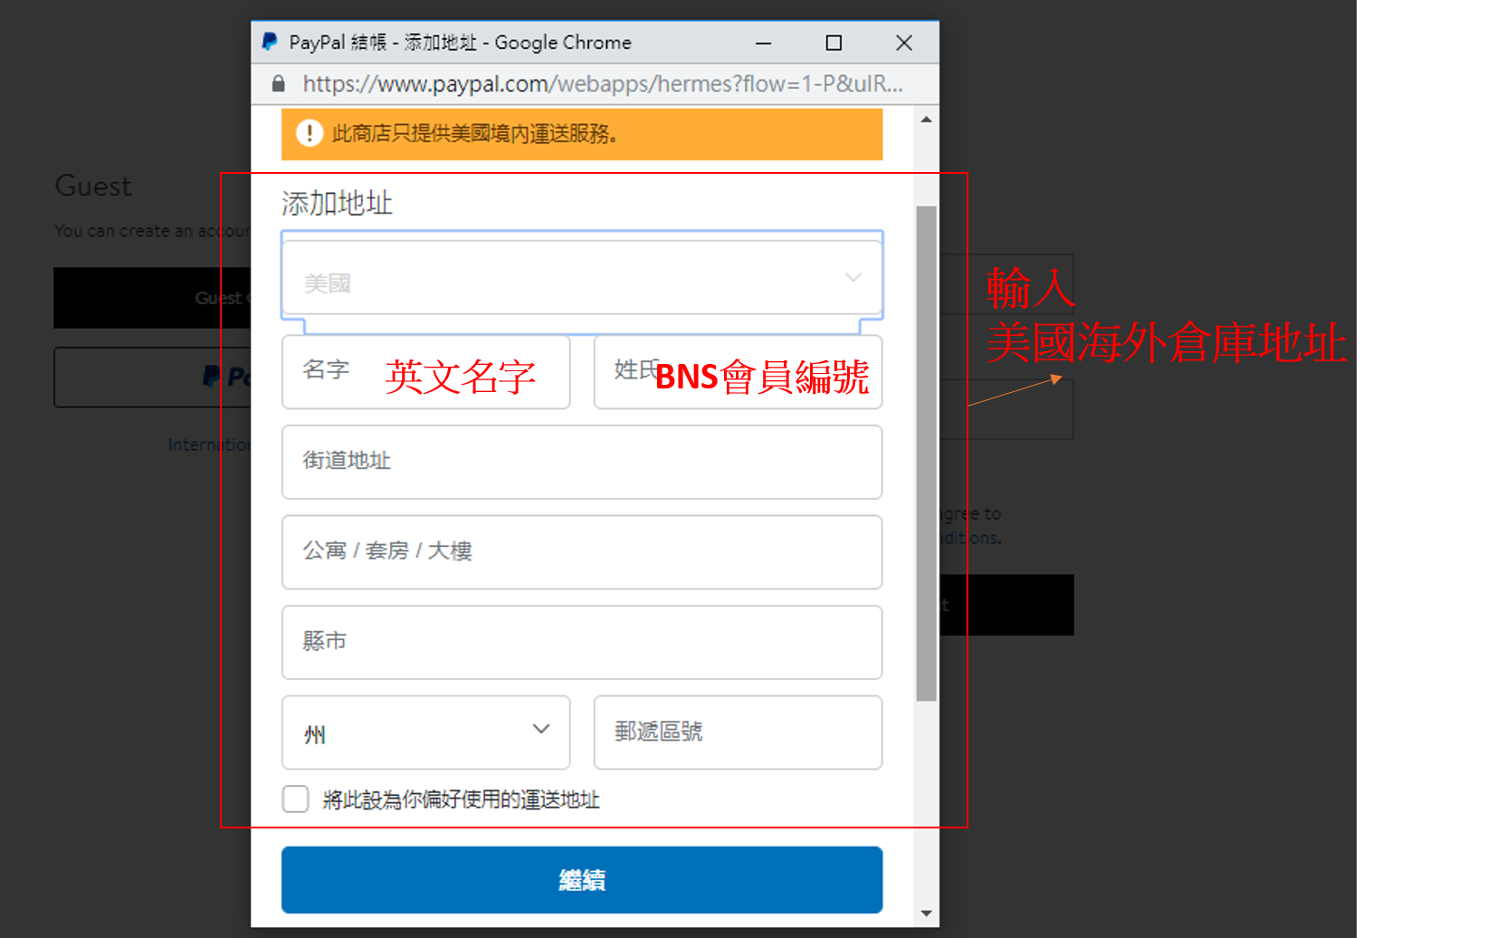Maximize the PayPal checkout window

(x=834, y=43)
